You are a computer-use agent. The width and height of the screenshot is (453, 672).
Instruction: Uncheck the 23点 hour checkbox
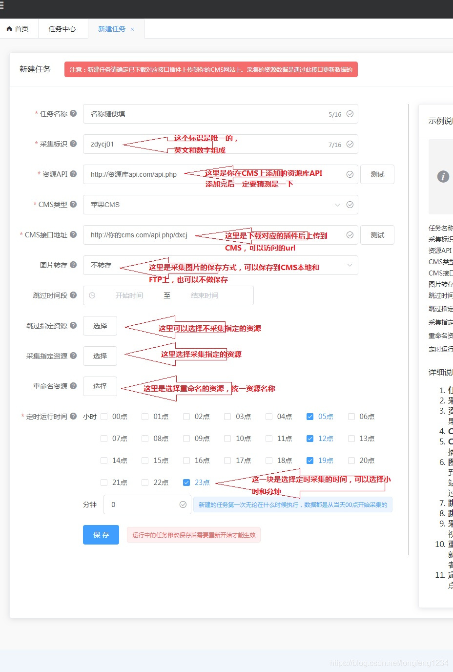pyautogui.click(x=186, y=483)
